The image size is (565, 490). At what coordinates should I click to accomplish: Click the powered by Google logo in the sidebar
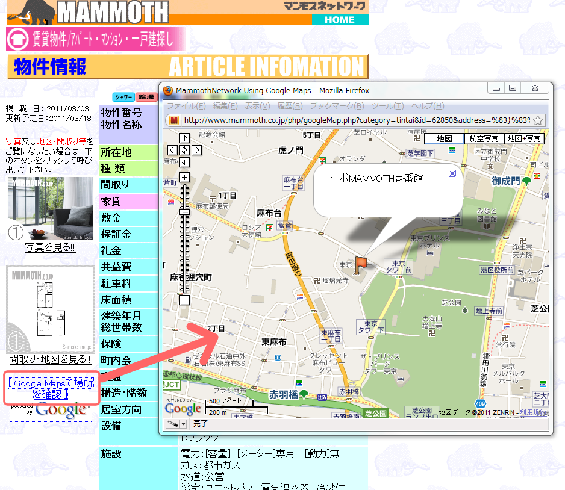tap(51, 410)
